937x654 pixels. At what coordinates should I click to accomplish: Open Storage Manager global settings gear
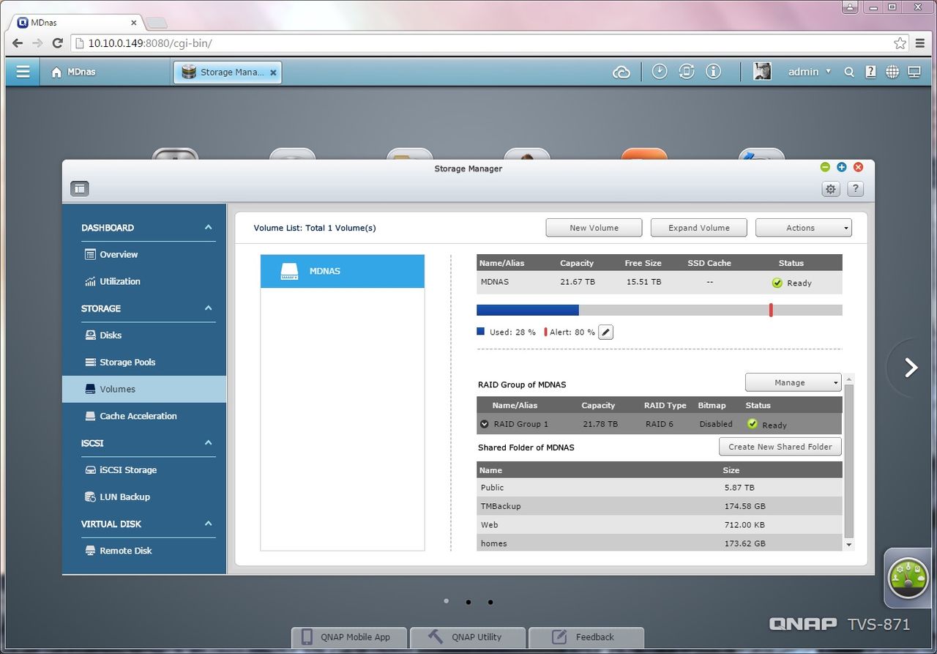(830, 189)
